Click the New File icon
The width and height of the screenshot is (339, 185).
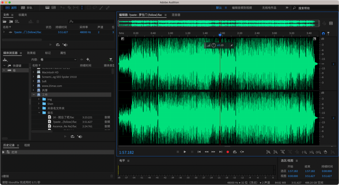point(17,22)
